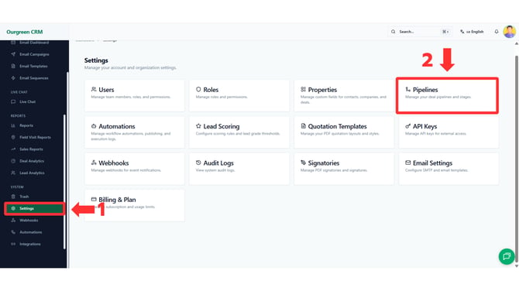Focus the Search field in top bar
Screen dimensions: 519x291
click(420, 32)
